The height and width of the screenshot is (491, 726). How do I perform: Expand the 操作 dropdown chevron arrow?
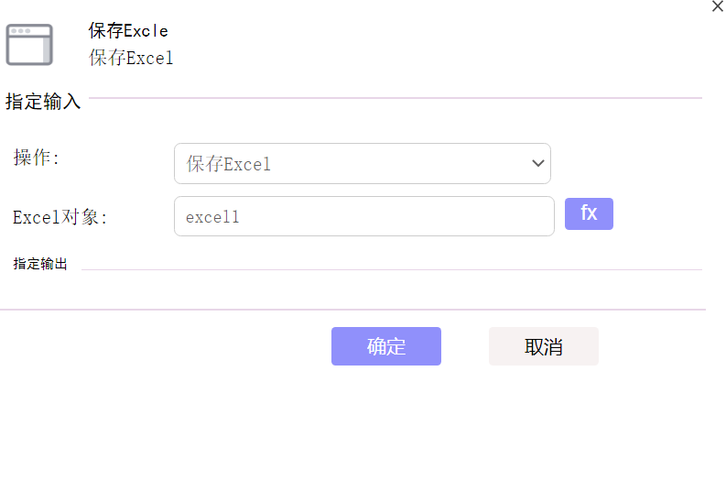pyautogui.click(x=537, y=163)
